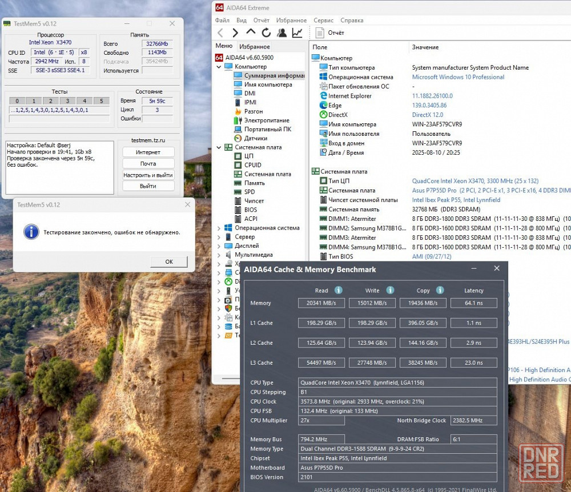Click the Refresh icon in AIDA64 toolbar

pos(266,33)
